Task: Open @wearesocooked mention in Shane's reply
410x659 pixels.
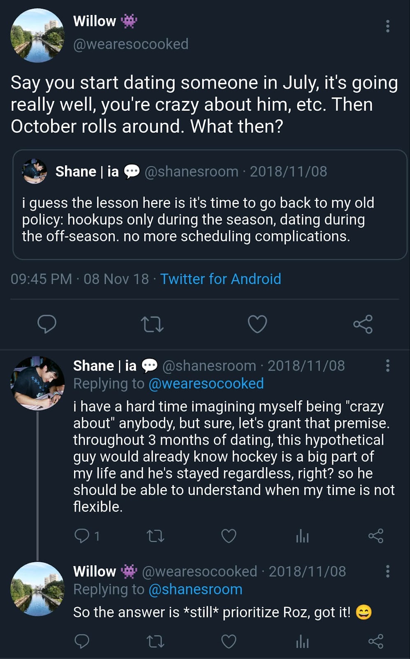Action: (x=206, y=383)
